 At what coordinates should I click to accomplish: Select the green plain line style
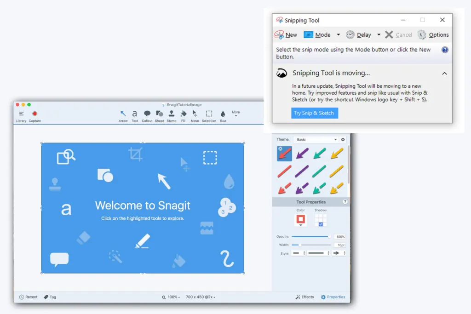click(x=319, y=171)
